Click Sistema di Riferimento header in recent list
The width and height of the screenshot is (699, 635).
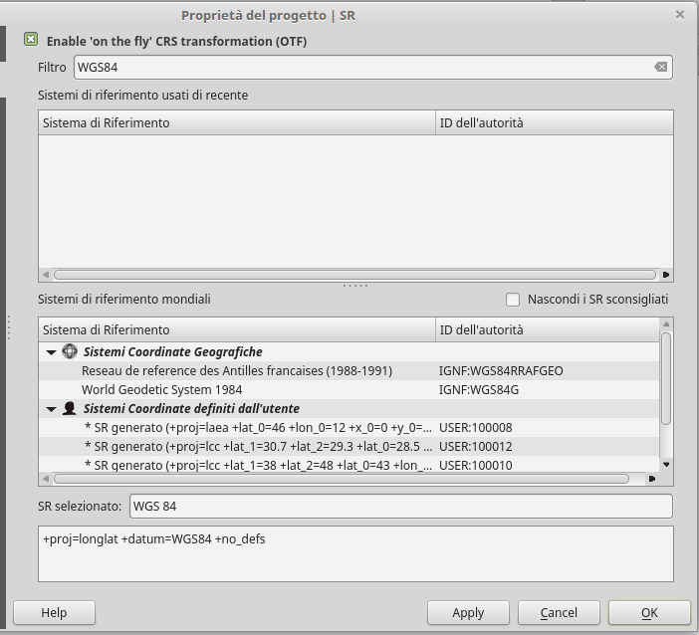point(237,122)
